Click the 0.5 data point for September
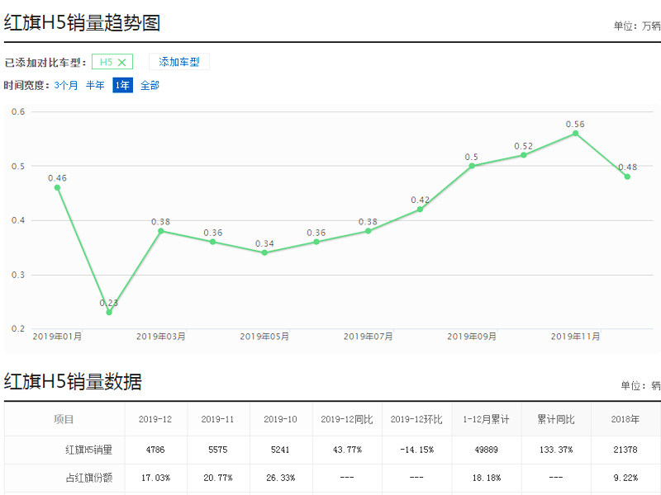This screenshot has height=495, width=661. (x=472, y=166)
